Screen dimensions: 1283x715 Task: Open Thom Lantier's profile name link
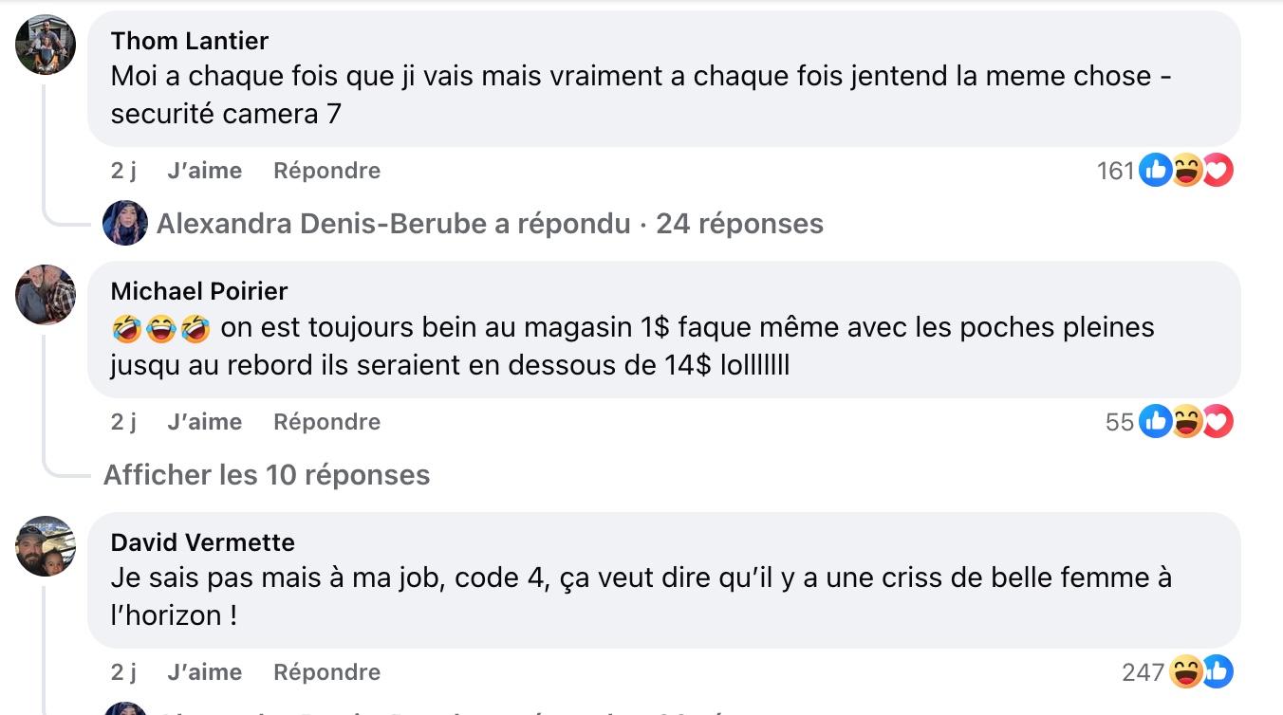[x=190, y=41]
